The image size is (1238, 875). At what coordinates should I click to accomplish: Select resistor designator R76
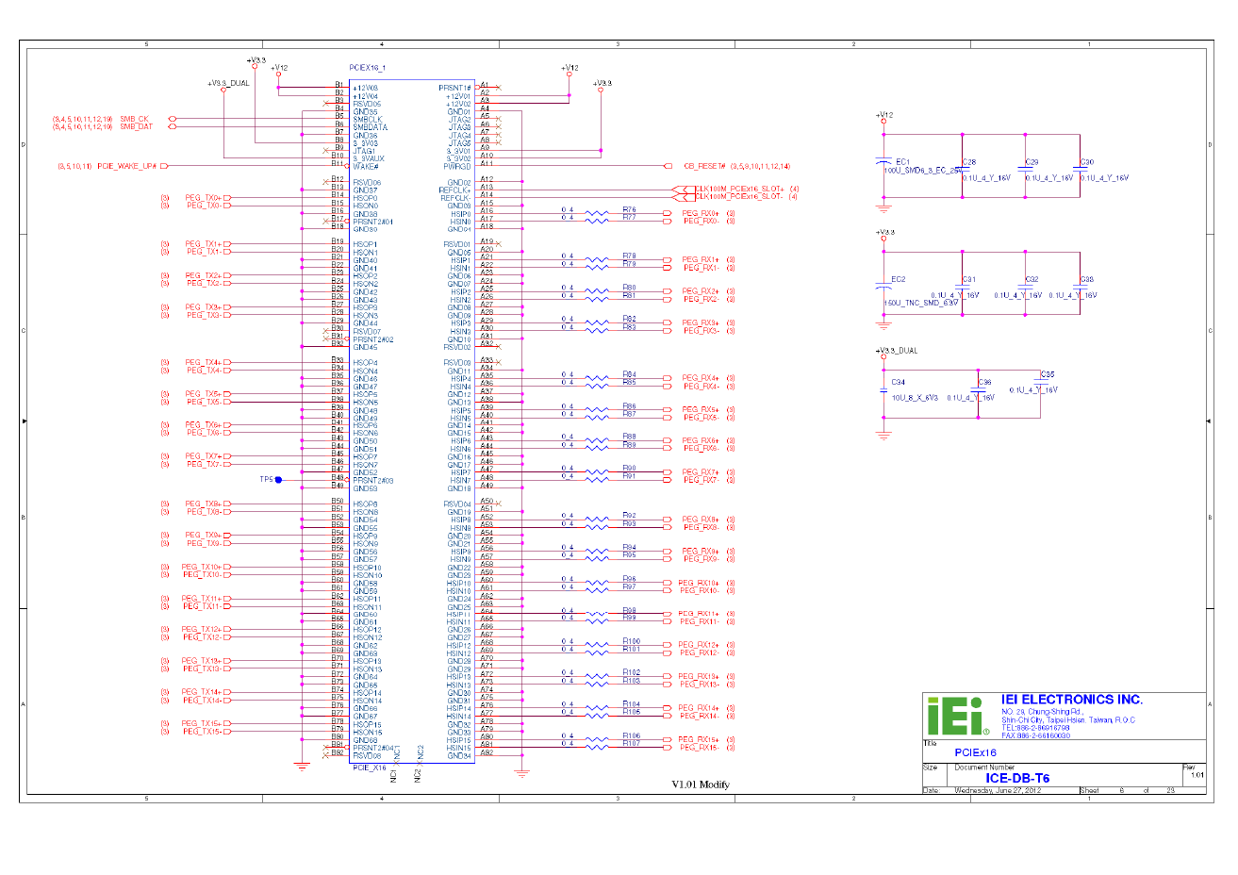click(629, 210)
